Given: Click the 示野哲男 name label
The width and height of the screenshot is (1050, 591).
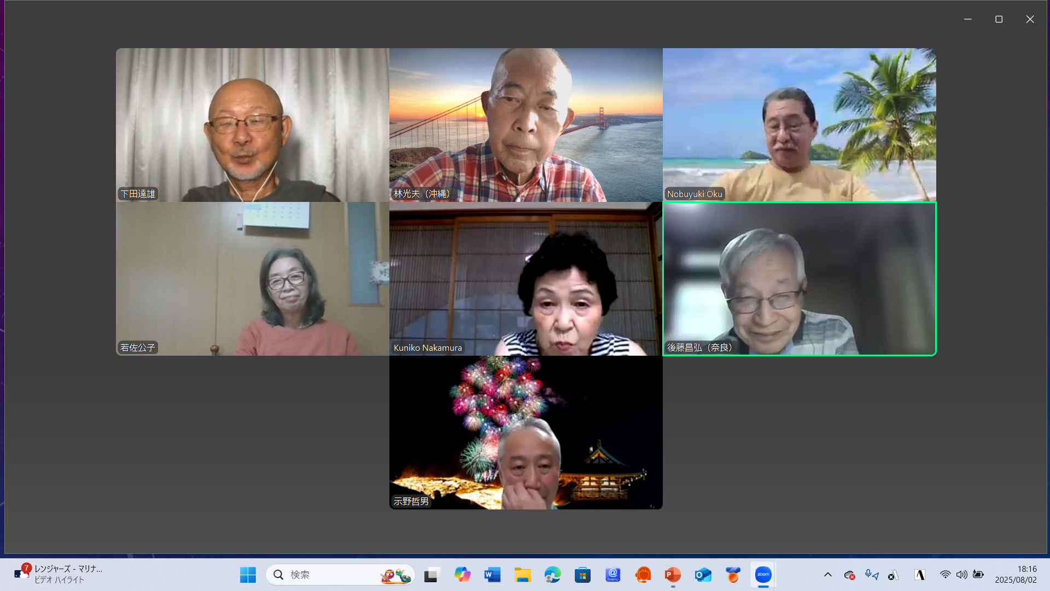Looking at the screenshot, I should tap(411, 501).
